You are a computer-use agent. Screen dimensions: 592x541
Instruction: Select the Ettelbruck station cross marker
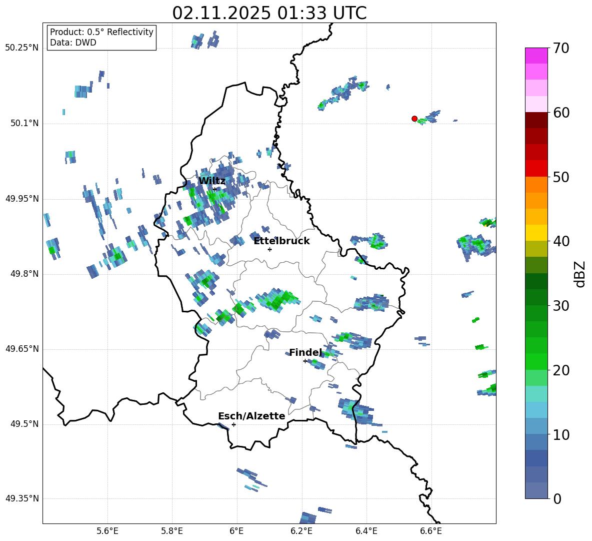(269, 249)
